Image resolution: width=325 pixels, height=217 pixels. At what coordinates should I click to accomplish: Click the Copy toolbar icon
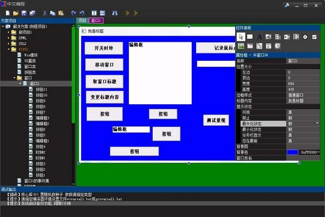[x=53, y=13]
